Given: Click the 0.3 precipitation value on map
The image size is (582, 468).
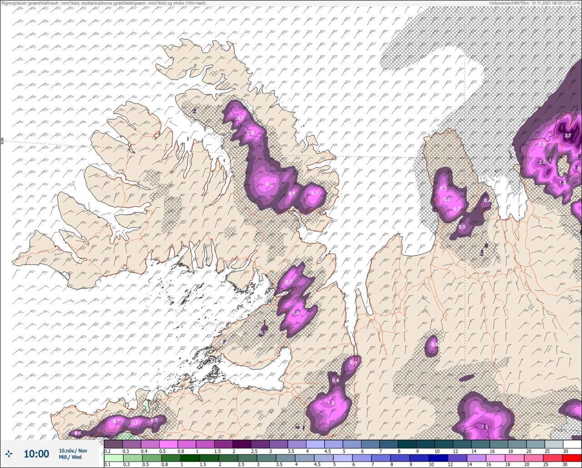Looking at the screenshot, I should pos(263,333).
